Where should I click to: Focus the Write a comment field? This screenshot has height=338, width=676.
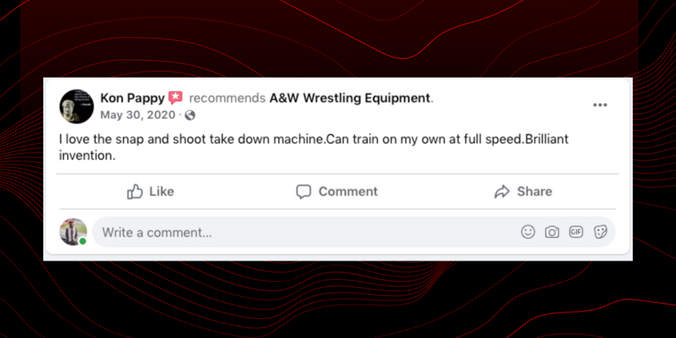[304, 233]
